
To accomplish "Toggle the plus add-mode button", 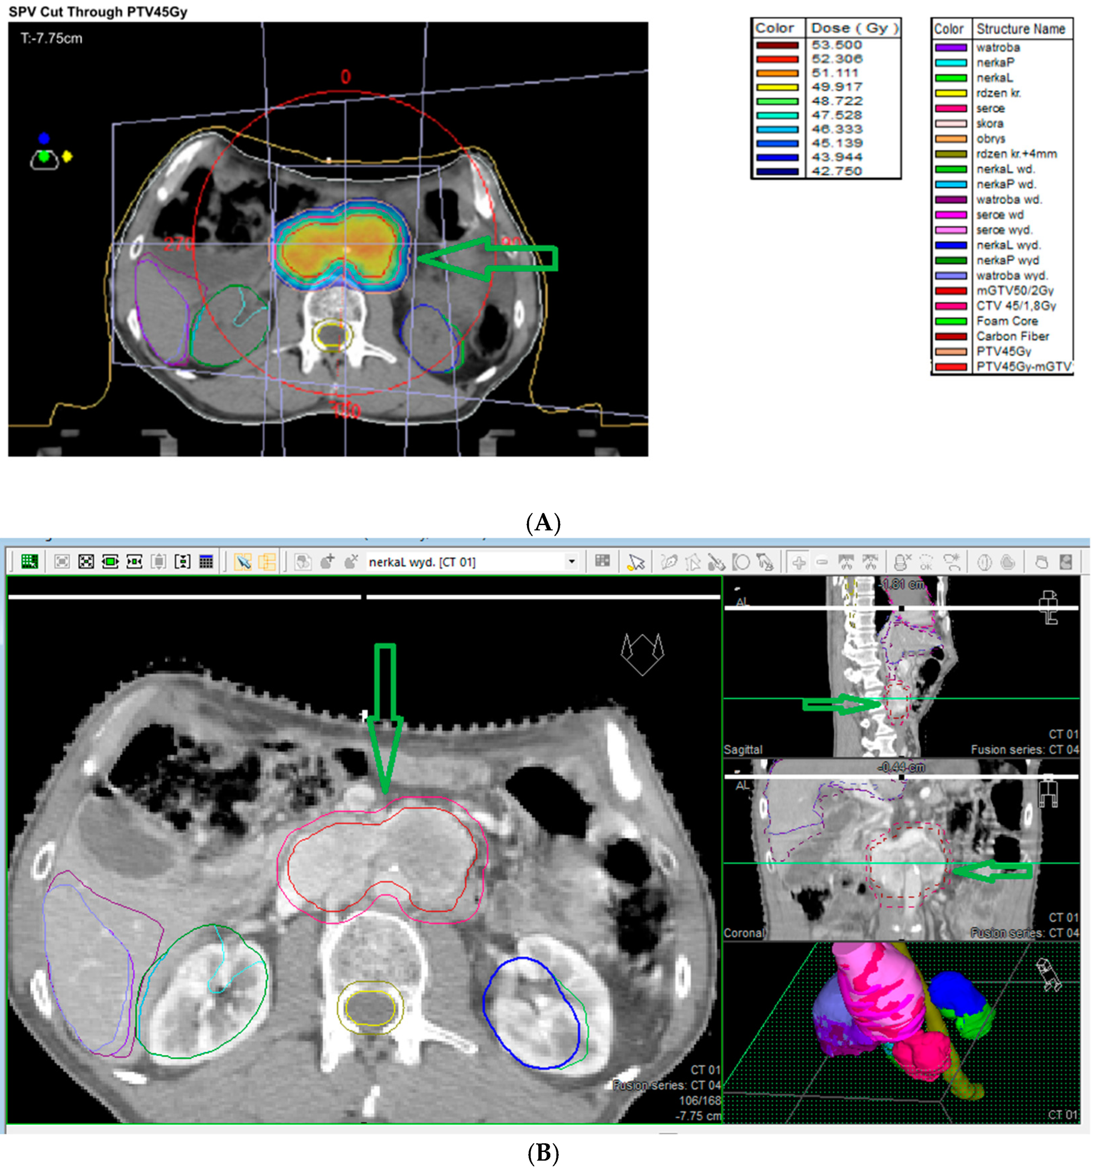I will coord(799,562).
